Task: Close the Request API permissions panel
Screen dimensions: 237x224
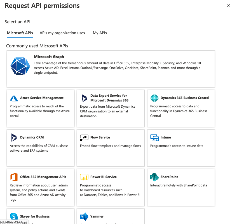Action: tap(228, 6)
